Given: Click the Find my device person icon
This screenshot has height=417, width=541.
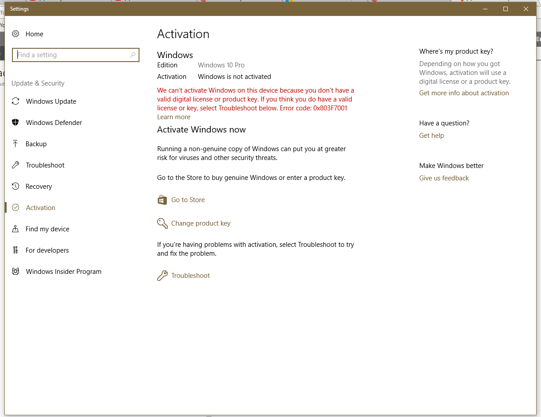Looking at the screenshot, I should click(15, 229).
